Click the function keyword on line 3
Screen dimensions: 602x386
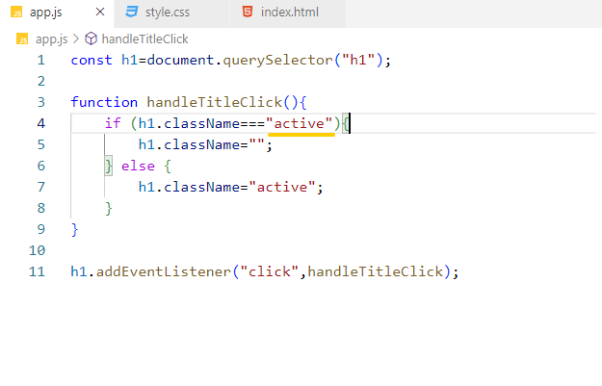(104, 102)
